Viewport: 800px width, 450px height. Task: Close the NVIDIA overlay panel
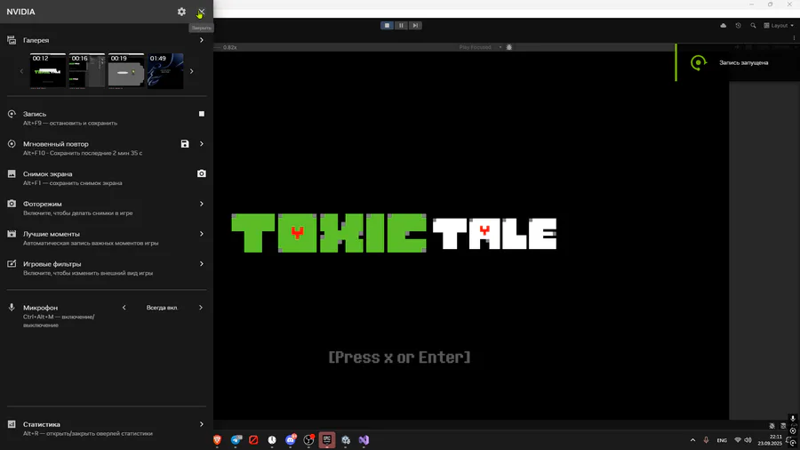pos(202,12)
